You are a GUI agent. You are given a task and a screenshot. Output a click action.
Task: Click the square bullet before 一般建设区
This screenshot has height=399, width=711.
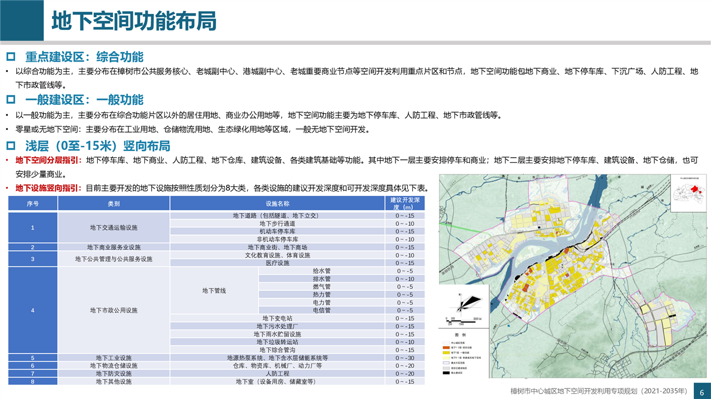tap(11, 100)
